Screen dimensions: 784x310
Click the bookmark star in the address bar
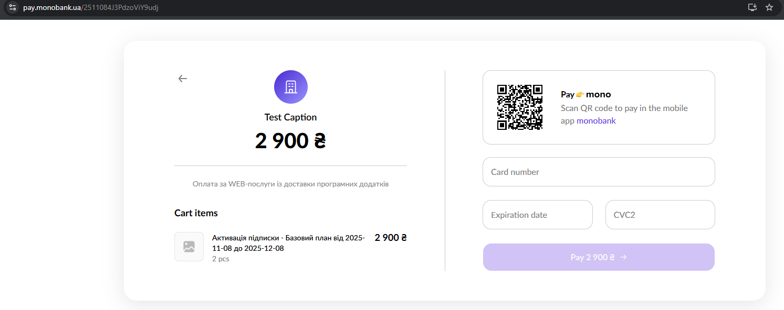point(769,8)
